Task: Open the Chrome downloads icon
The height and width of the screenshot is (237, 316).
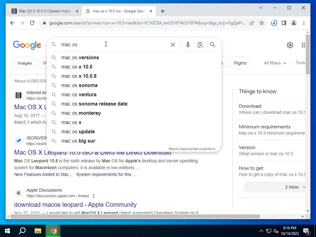Action: point(274,23)
